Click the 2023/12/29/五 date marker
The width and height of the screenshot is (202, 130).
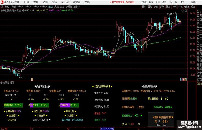[107, 129]
